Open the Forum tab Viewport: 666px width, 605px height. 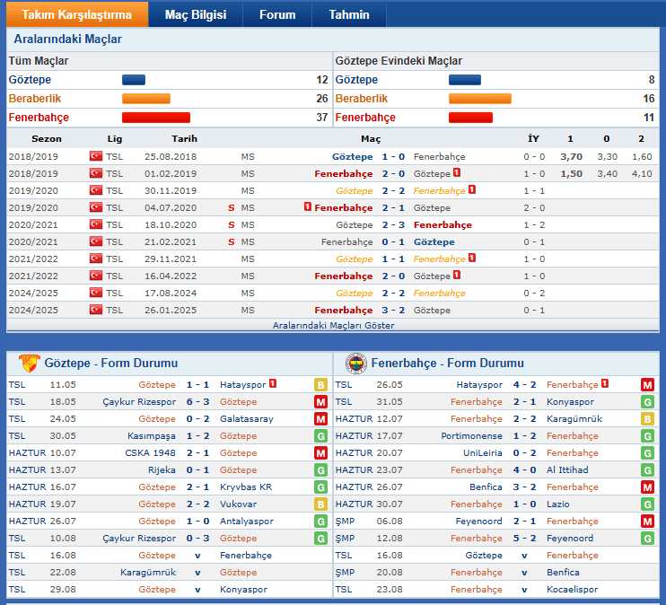277,14
